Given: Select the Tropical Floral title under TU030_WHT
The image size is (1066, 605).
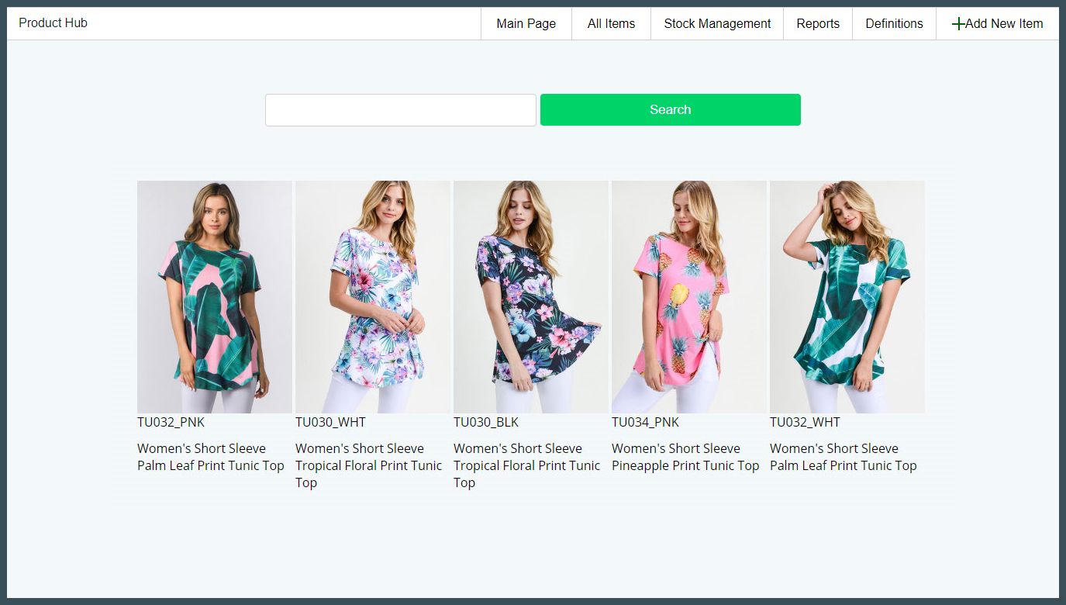Looking at the screenshot, I should point(369,465).
